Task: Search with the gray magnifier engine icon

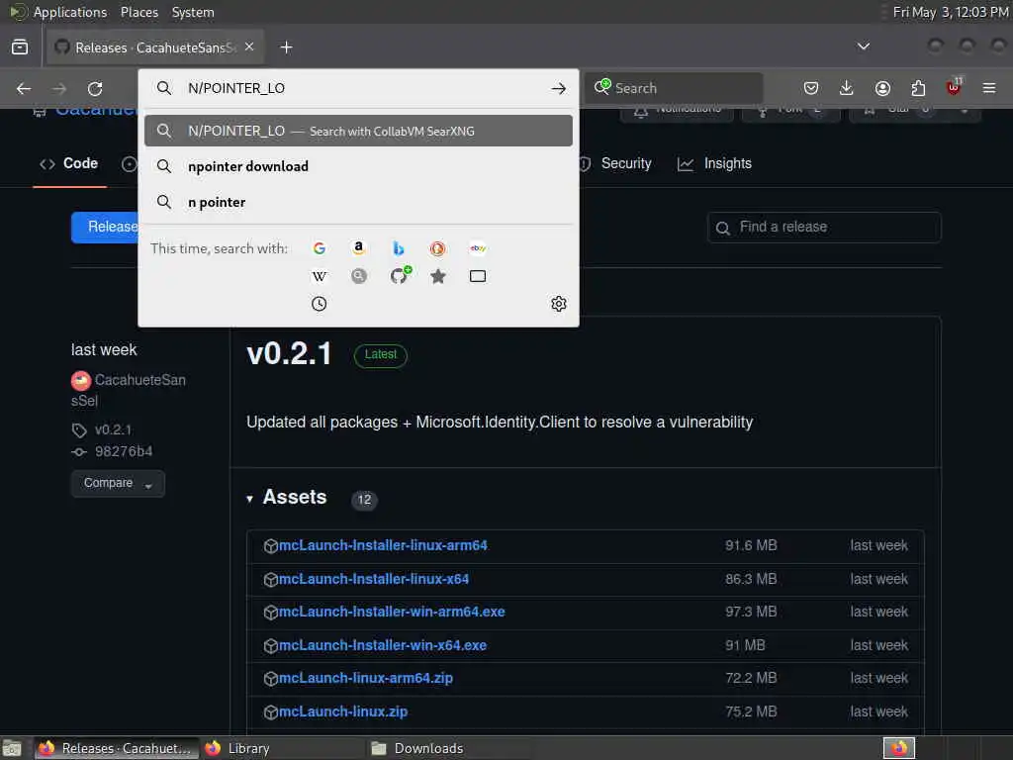Action: (358, 277)
